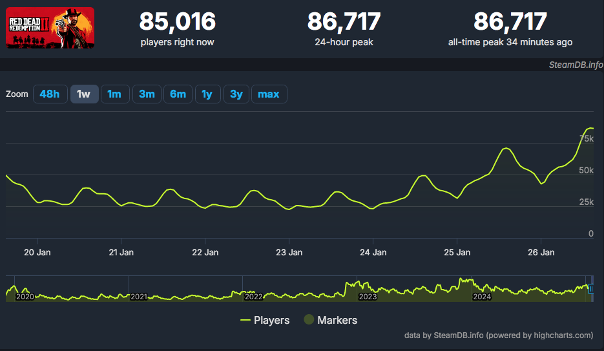Click the 25 Jan axis label
This screenshot has width=604, height=351.
coord(457,252)
